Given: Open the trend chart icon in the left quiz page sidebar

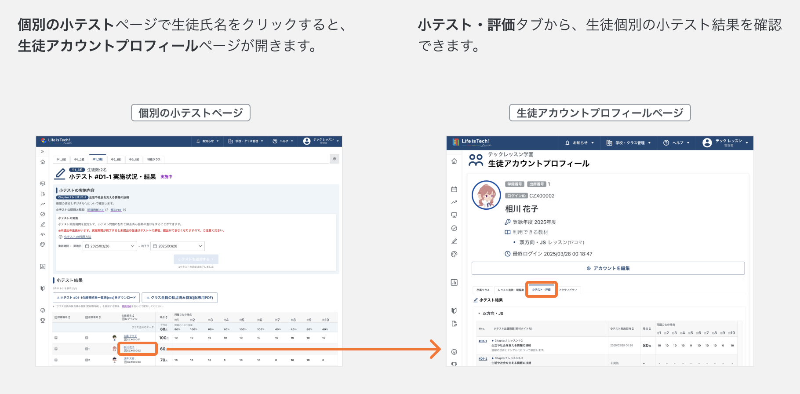Looking at the screenshot, I should click(43, 204).
